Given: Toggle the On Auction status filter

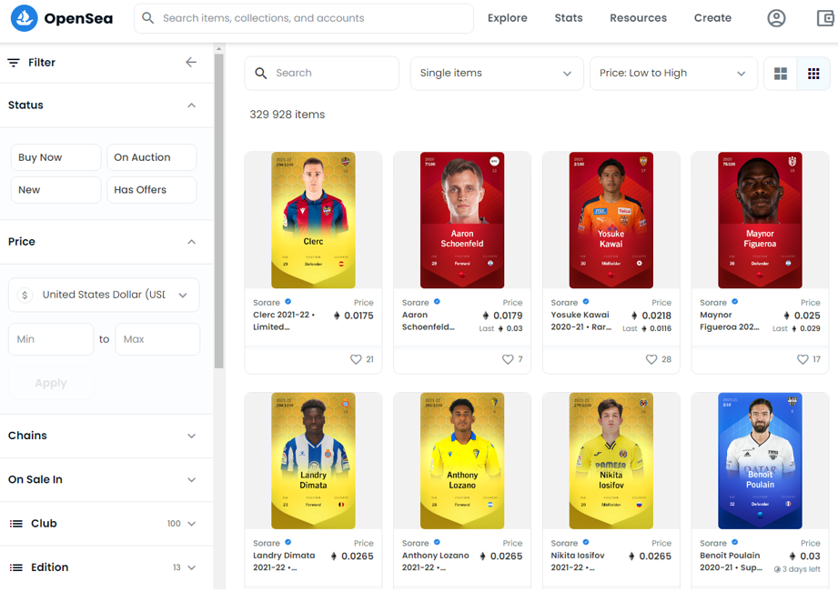Looking at the screenshot, I should (152, 157).
